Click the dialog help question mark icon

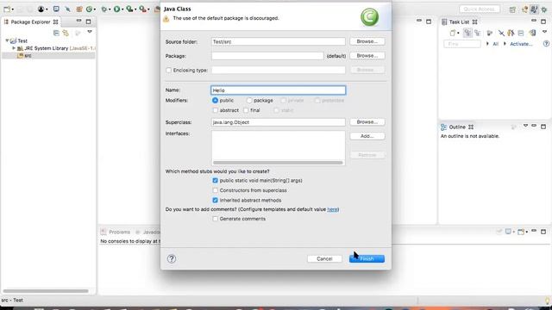[x=172, y=258]
